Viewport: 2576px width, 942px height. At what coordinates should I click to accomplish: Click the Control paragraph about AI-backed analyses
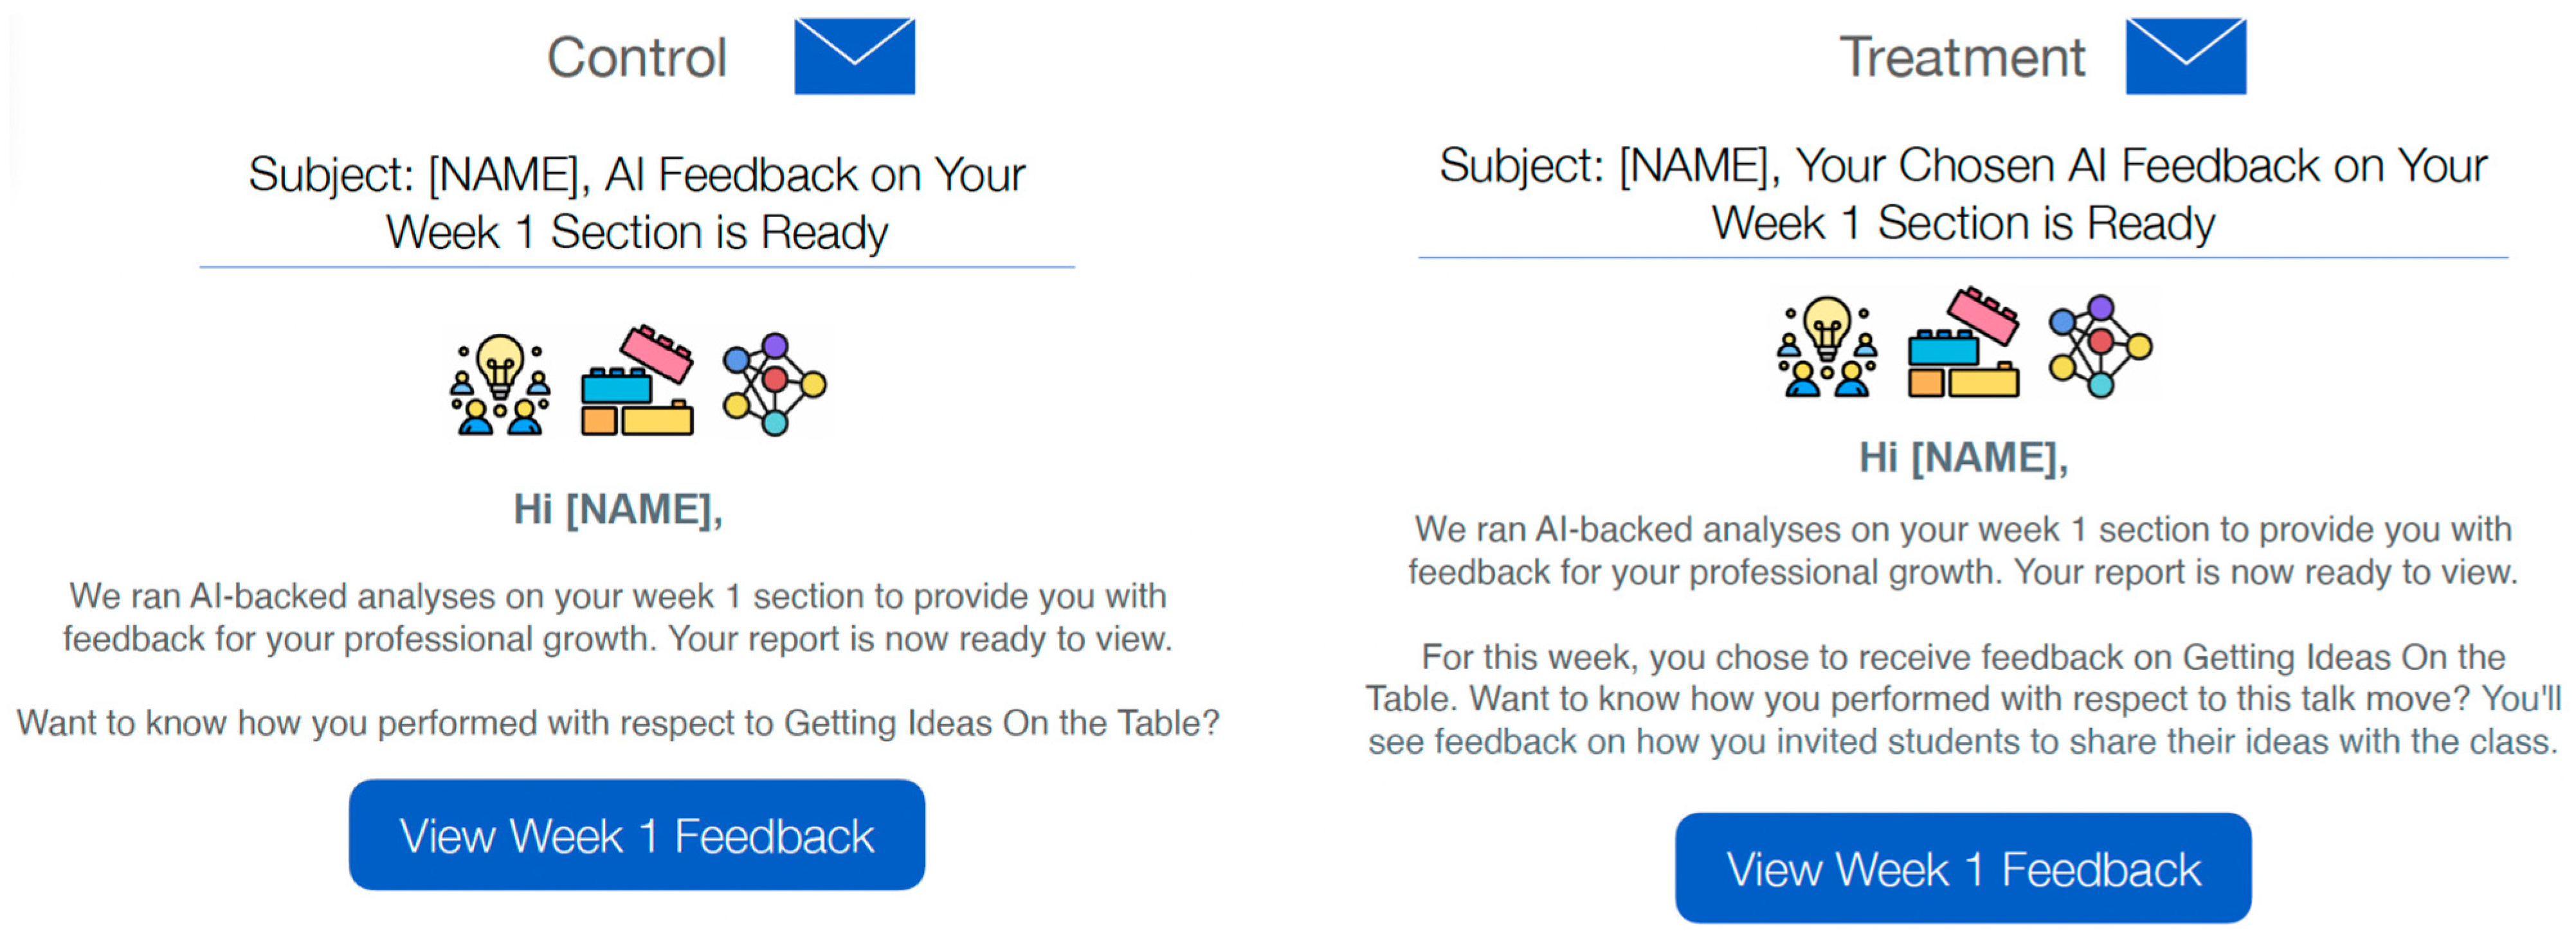(618, 618)
